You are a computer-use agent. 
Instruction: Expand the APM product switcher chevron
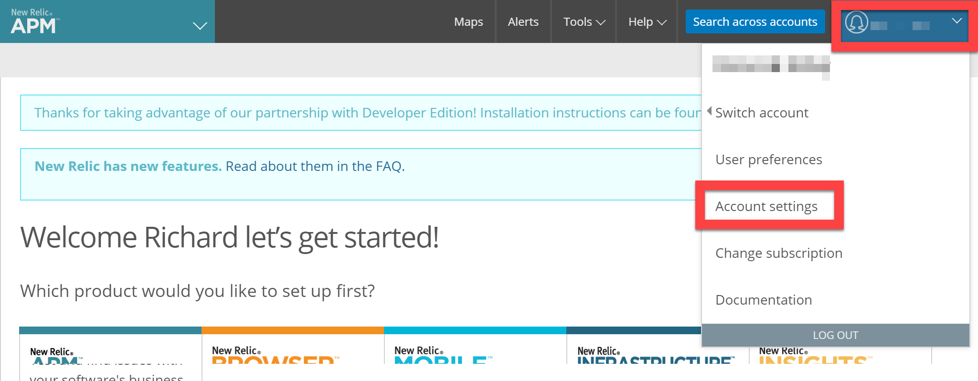200,26
